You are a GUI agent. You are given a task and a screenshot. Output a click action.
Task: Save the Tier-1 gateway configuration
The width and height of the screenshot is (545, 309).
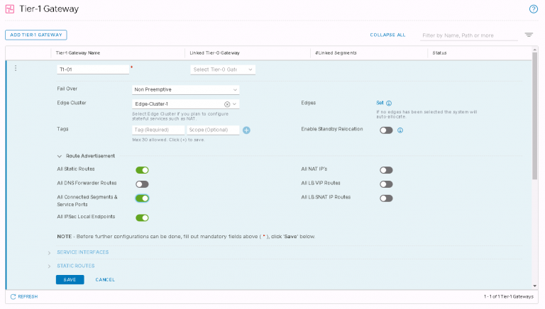(x=70, y=279)
